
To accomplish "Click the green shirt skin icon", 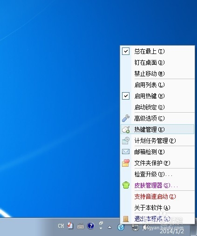I will 126,185.
